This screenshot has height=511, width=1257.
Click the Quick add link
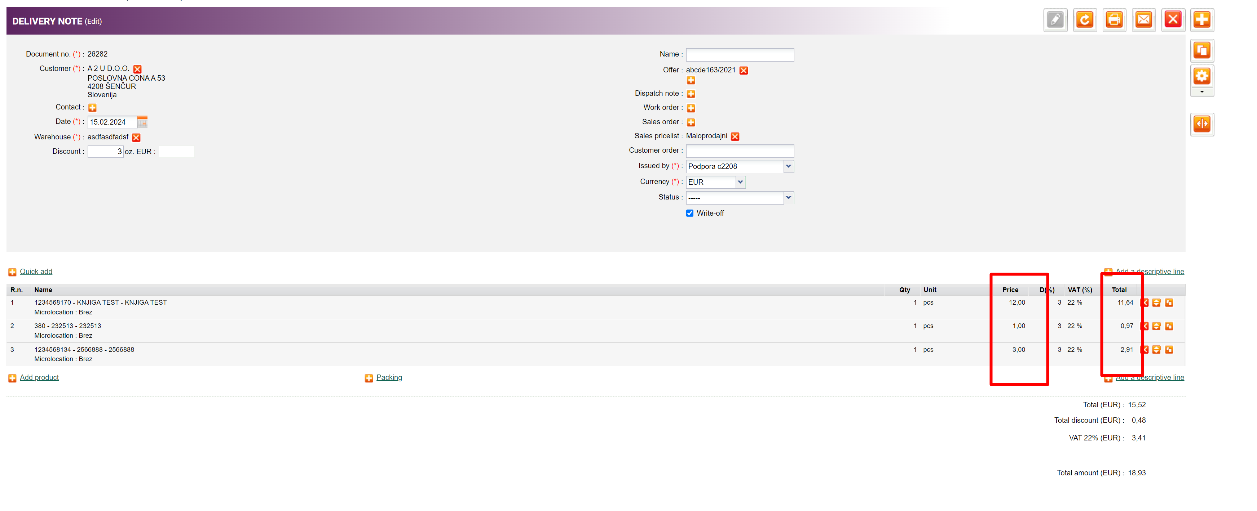[36, 271]
